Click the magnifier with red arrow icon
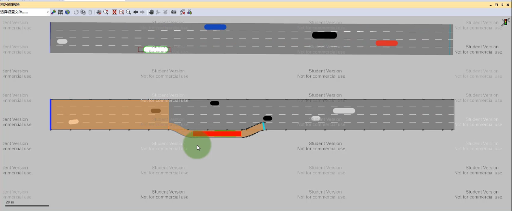512x211 pixels. [x=106, y=12]
